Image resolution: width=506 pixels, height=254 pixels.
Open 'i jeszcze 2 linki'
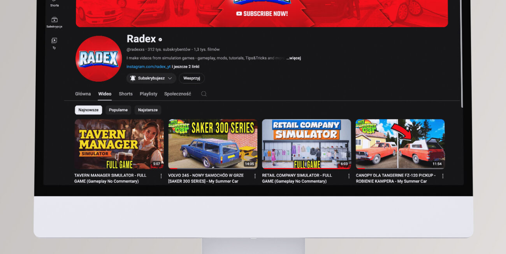click(x=186, y=67)
